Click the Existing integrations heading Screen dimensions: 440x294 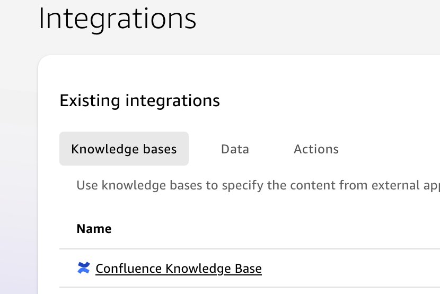coord(139,100)
